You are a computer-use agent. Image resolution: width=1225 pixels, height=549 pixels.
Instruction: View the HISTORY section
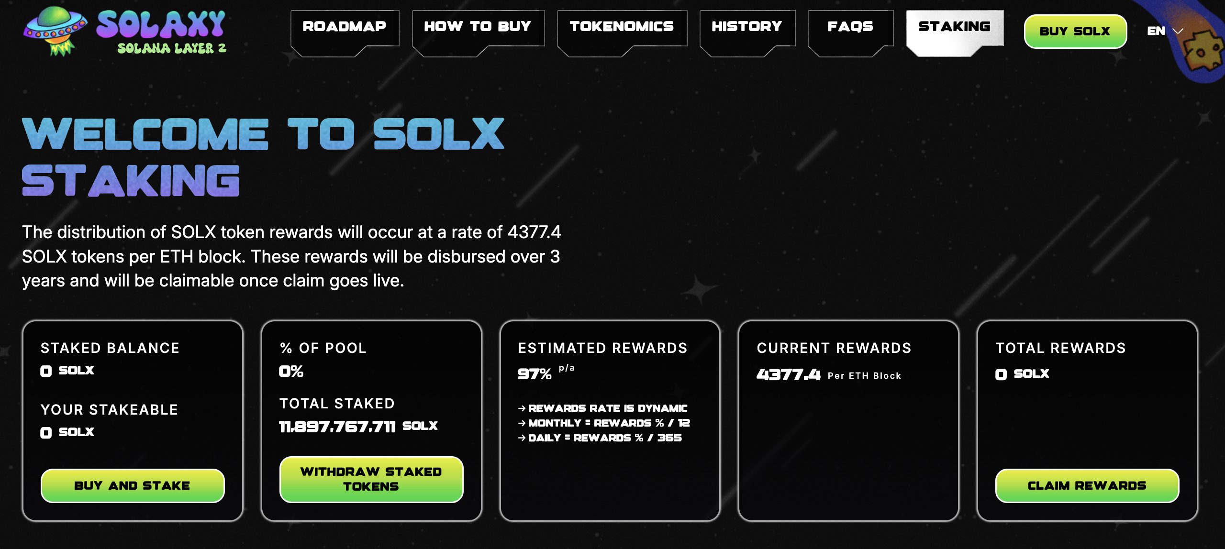click(746, 26)
